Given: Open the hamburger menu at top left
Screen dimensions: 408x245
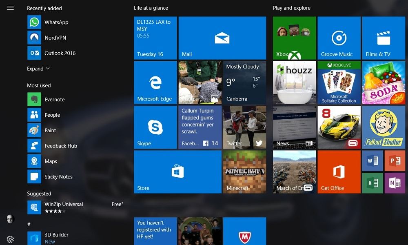Looking at the screenshot, I should [10, 8].
